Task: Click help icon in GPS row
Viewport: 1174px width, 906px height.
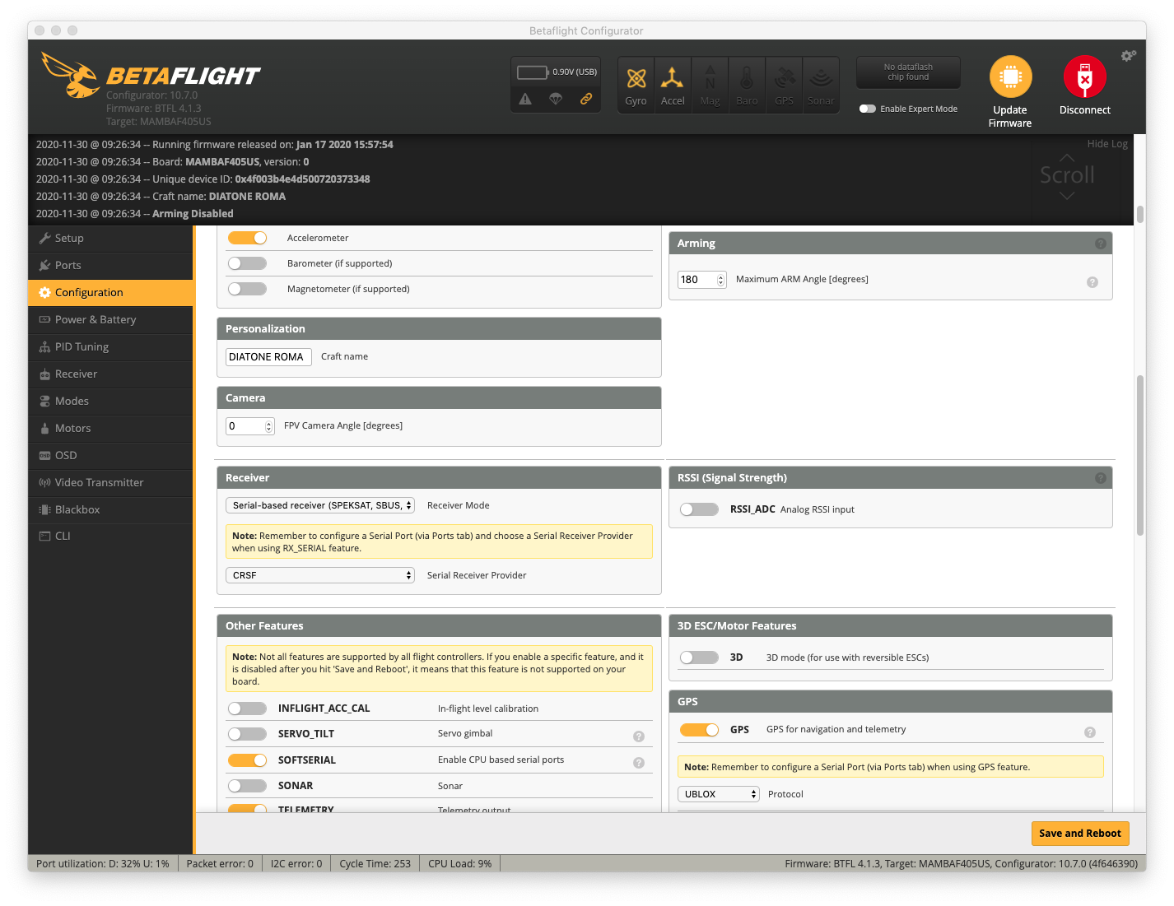Action: click(1089, 732)
